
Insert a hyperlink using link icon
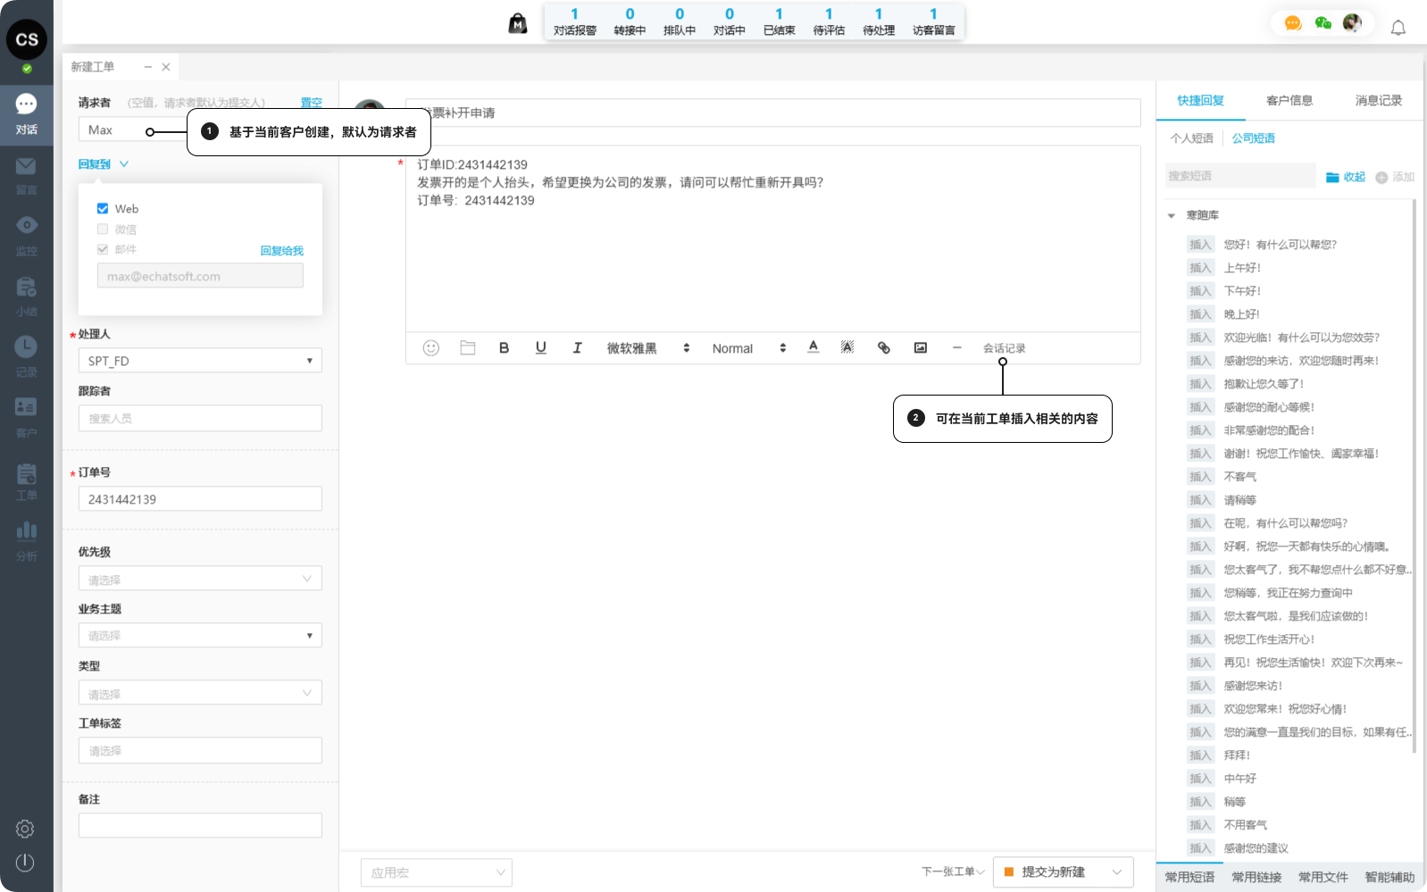point(883,348)
